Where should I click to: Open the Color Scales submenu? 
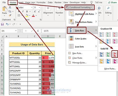point(82,39)
